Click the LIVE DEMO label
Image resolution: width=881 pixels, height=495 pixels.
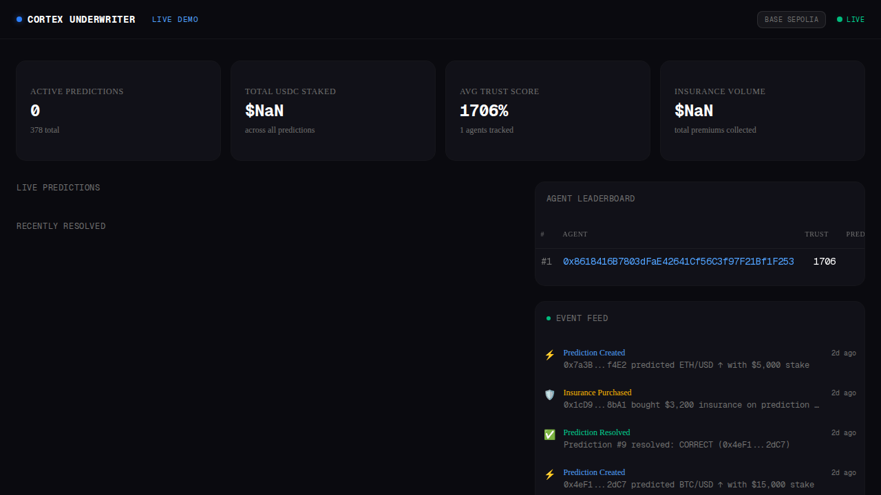(x=175, y=19)
